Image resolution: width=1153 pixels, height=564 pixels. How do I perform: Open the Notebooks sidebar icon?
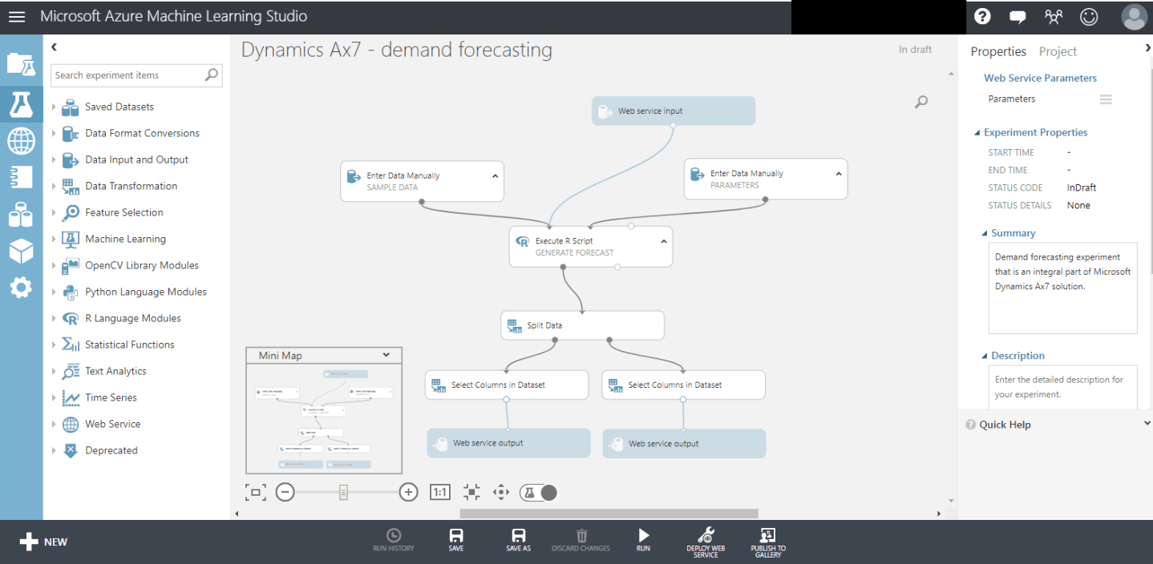coord(21,177)
